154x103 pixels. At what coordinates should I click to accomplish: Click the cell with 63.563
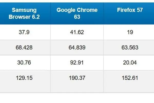129,47
